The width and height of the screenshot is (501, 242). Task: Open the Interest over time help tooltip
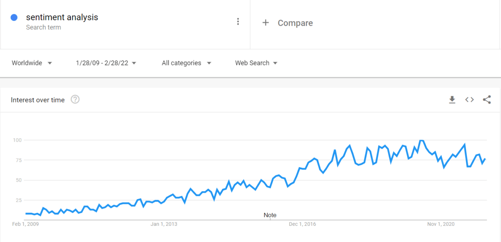75,99
